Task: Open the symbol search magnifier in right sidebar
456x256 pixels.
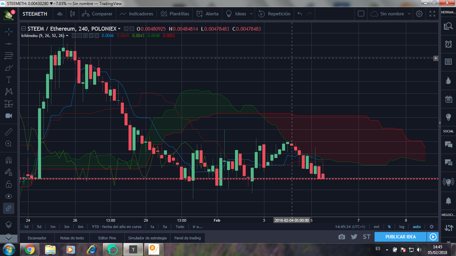Action: (x=448, y=26)
